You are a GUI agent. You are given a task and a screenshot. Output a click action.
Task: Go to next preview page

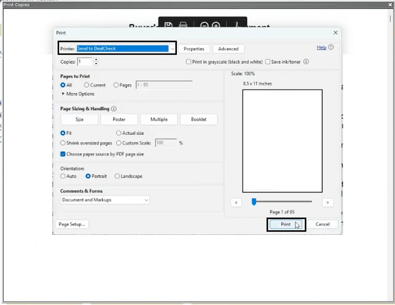pos(327,203)
